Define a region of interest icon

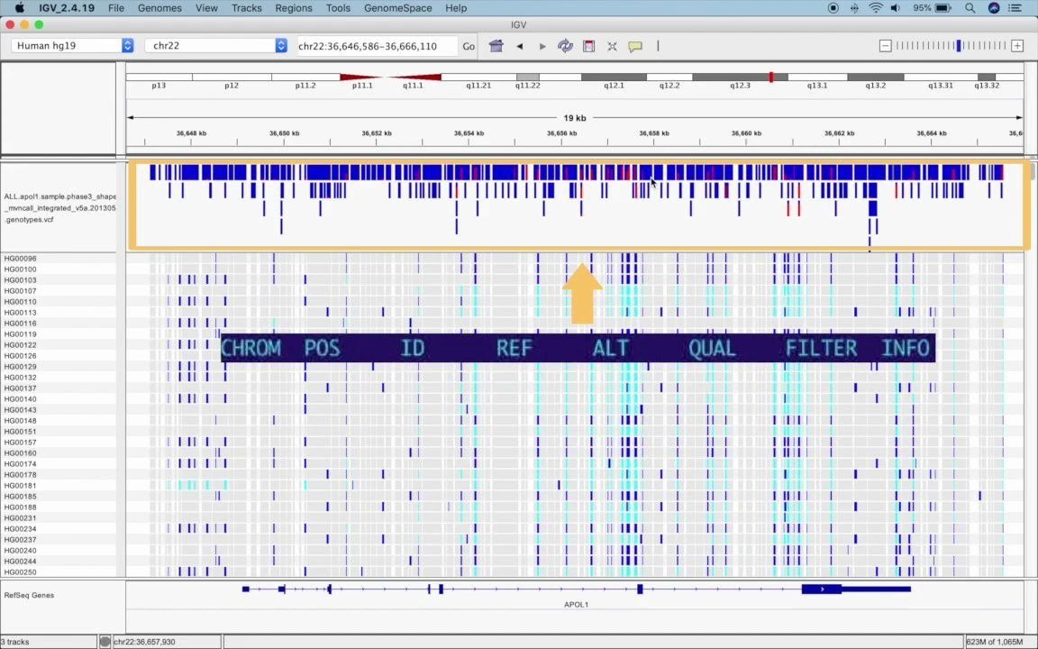[x=588, y=46]
